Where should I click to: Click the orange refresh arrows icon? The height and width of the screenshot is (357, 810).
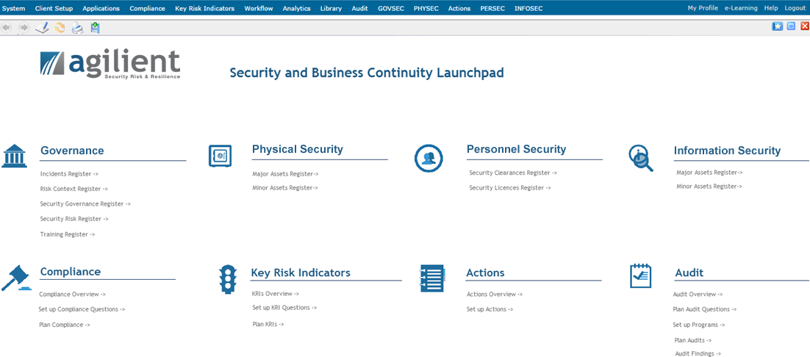(60, 28)
